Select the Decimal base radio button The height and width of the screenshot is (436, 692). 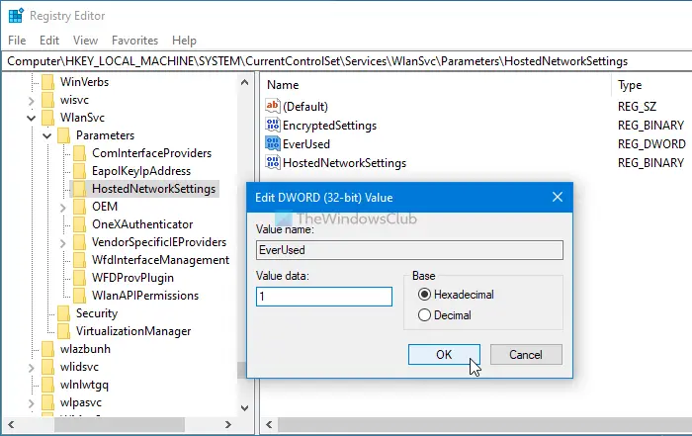pos(424,315)
